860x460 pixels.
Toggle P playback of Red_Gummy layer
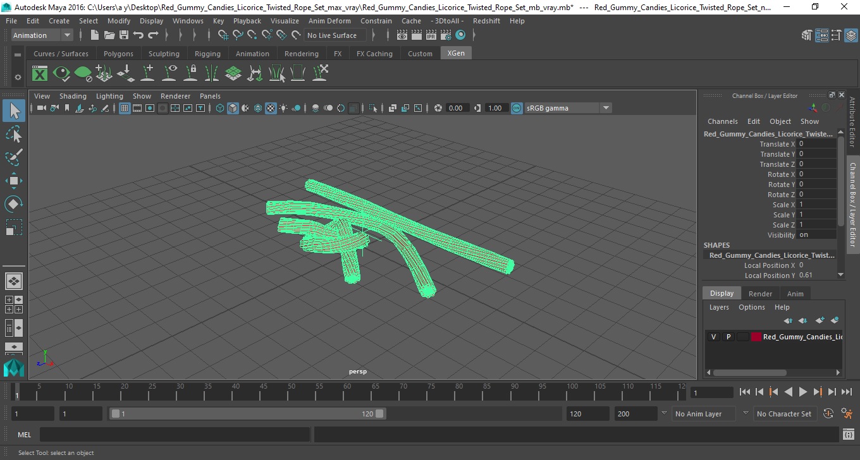[728, 337]
